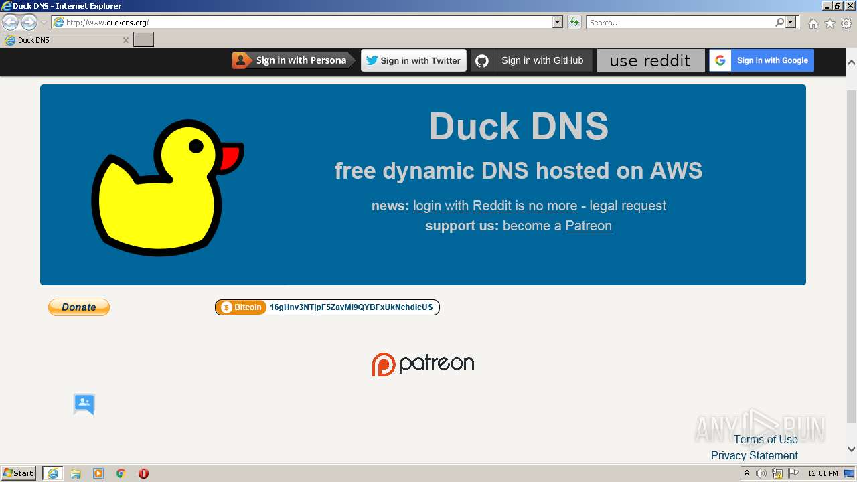Open the search provider dropdown arrow
The height and width of the screenshot is (482, 857).
791,23
